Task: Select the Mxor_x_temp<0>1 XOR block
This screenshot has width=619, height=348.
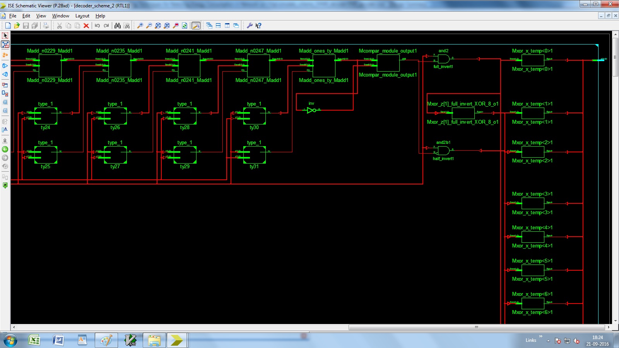Action: (533, 60)
